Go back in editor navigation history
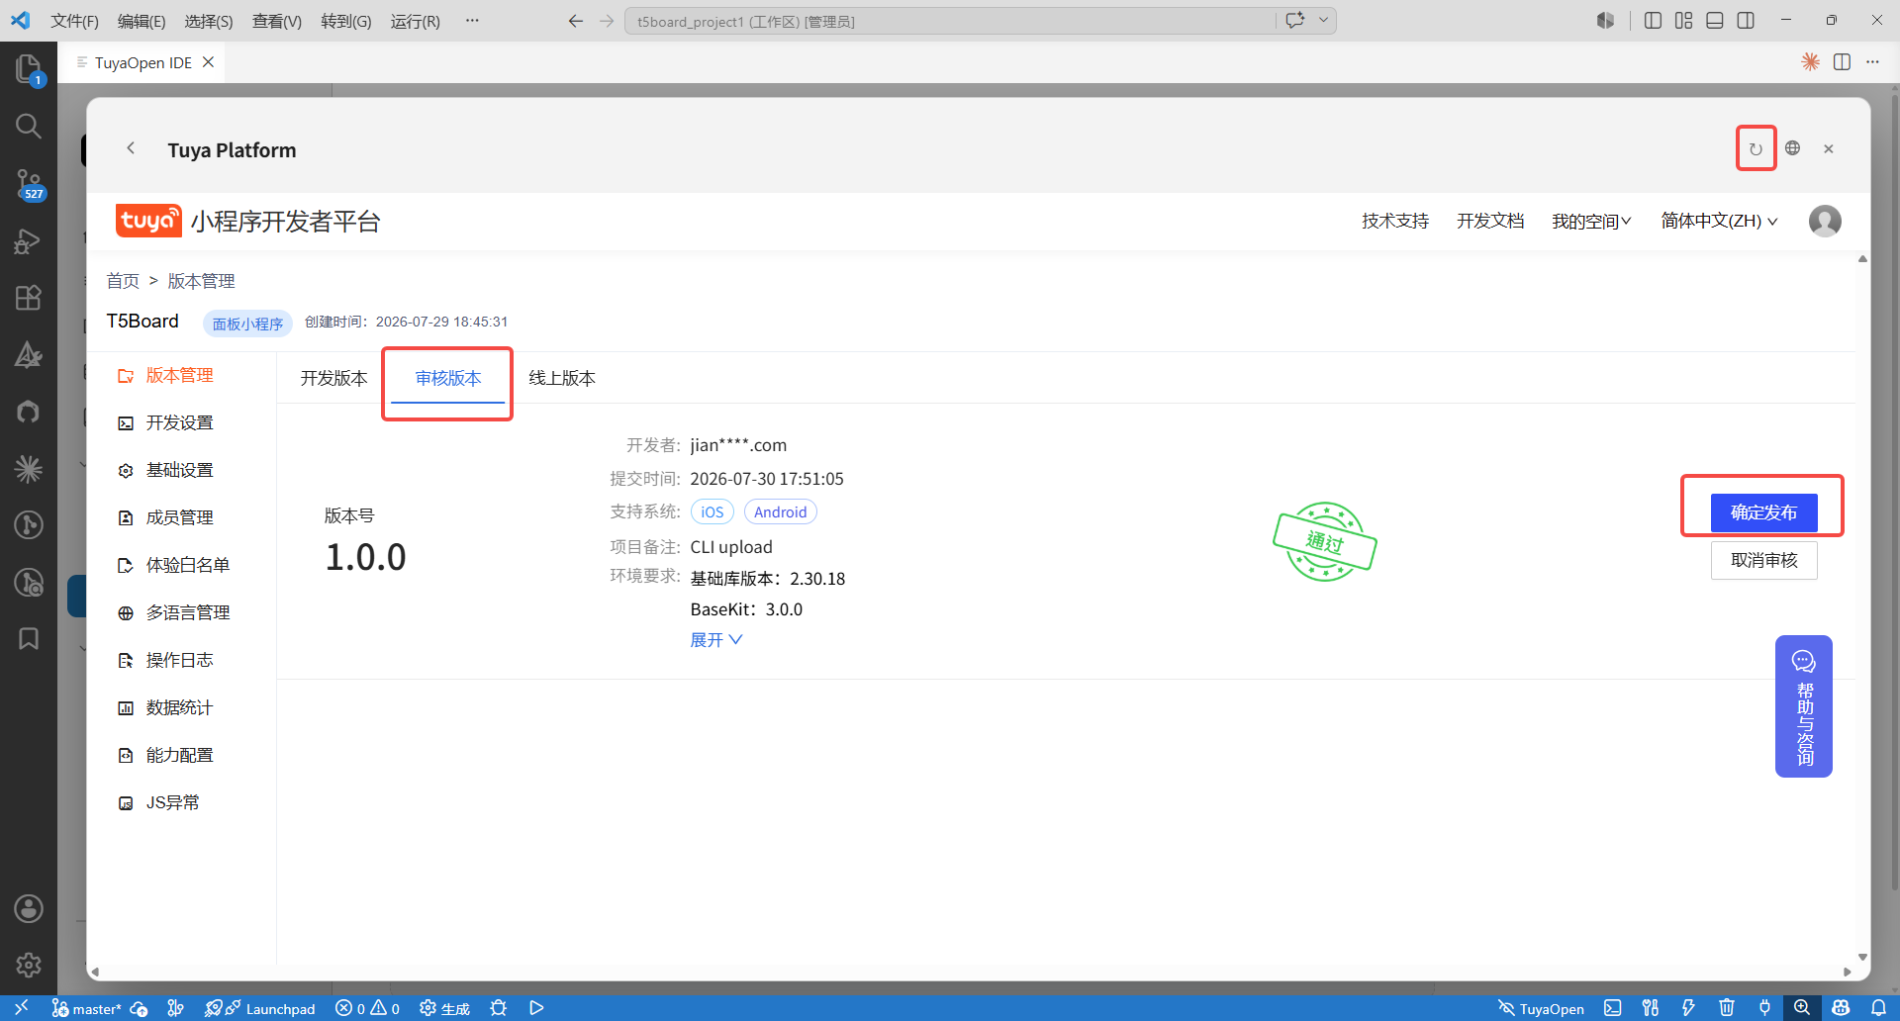This screenshot has width=1900, height=1021. coord(575,21)
